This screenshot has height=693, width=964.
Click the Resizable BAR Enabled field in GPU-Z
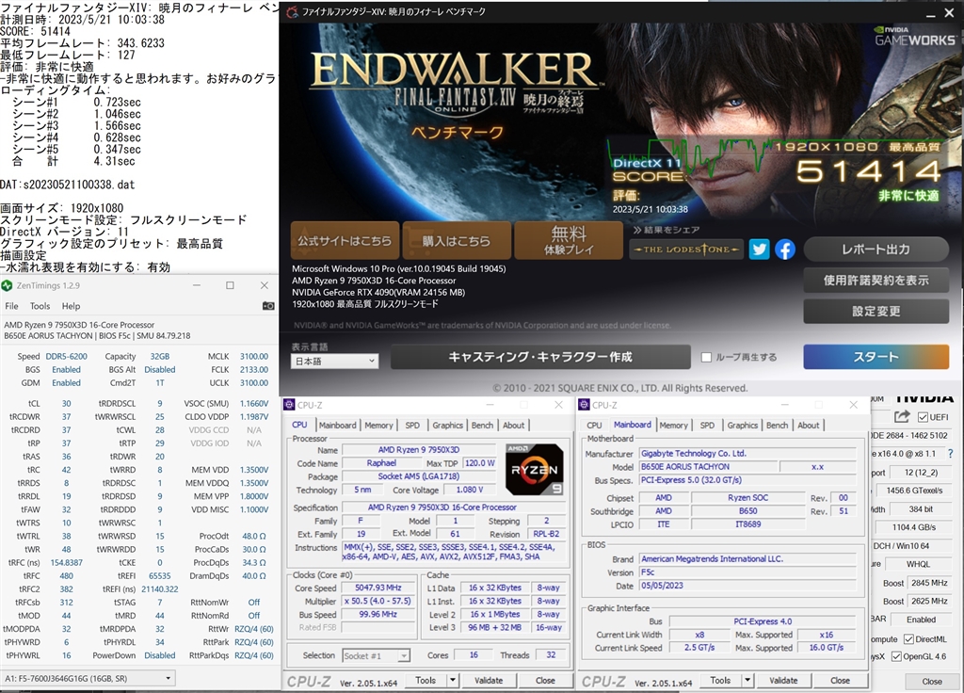click(921, 620)
